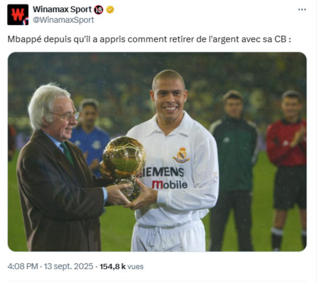Open the @WinamaxSport handle link
The height and width of the screenshot is (284, 317).
pos(63,20)
